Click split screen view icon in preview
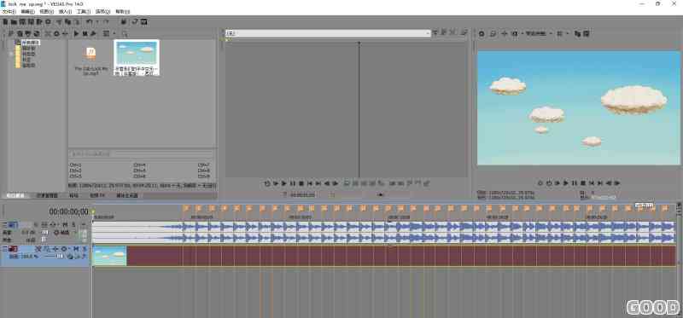 pos(515,33)
